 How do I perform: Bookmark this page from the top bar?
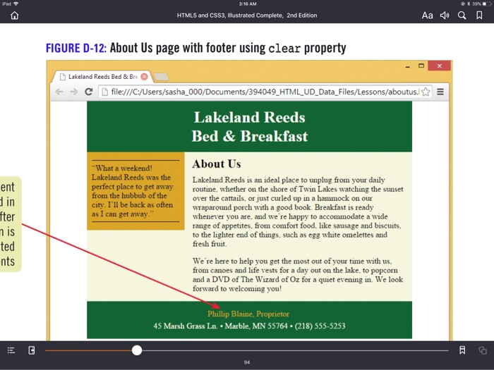pos(479,16)
